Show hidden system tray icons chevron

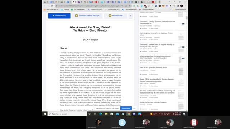[x=159, y=114]
